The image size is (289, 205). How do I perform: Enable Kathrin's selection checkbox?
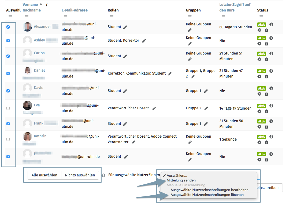(8, 139)
